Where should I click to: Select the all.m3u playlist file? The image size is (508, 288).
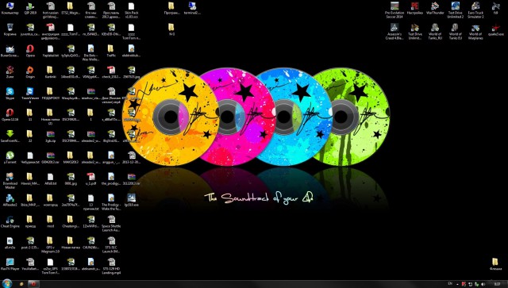[x=10, y=244]
